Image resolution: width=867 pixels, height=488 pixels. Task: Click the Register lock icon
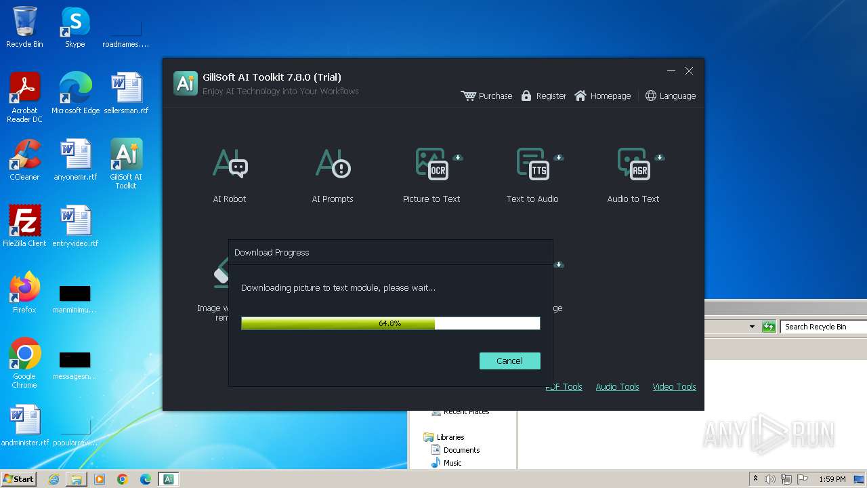click(526, 96)
